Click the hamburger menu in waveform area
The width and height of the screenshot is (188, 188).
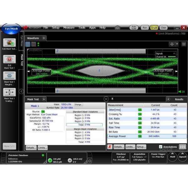tap(184, 44)
